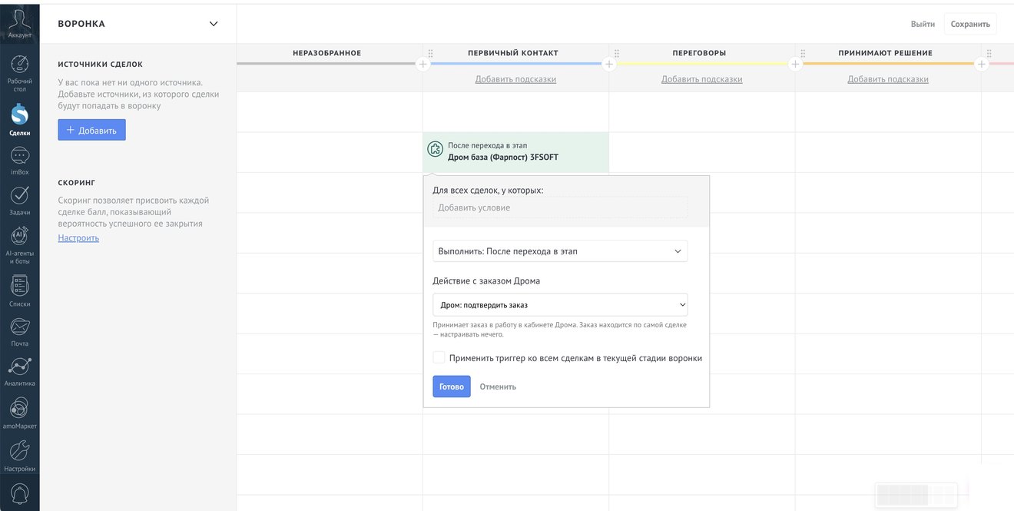Select the Неразобранное stage header
This screenshot has width=1014, height=511.
[x=327, y=53]
